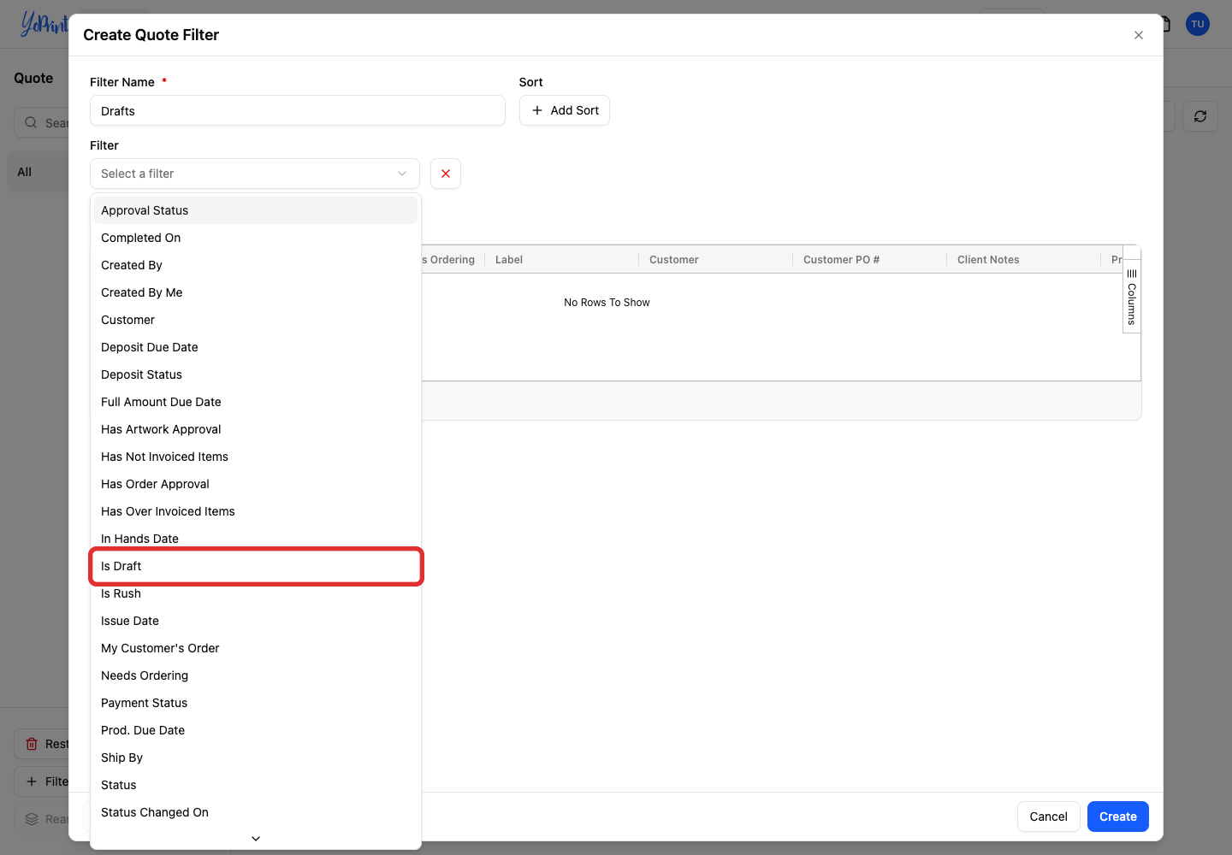Select Deposit Status filter
1232x855 pixels.
pyautogui.click(x=256, y=374)
